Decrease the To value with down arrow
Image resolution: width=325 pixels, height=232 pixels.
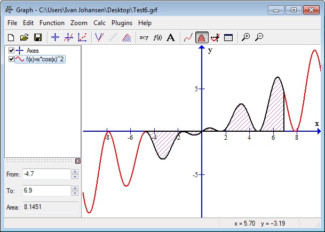point(75,193)
